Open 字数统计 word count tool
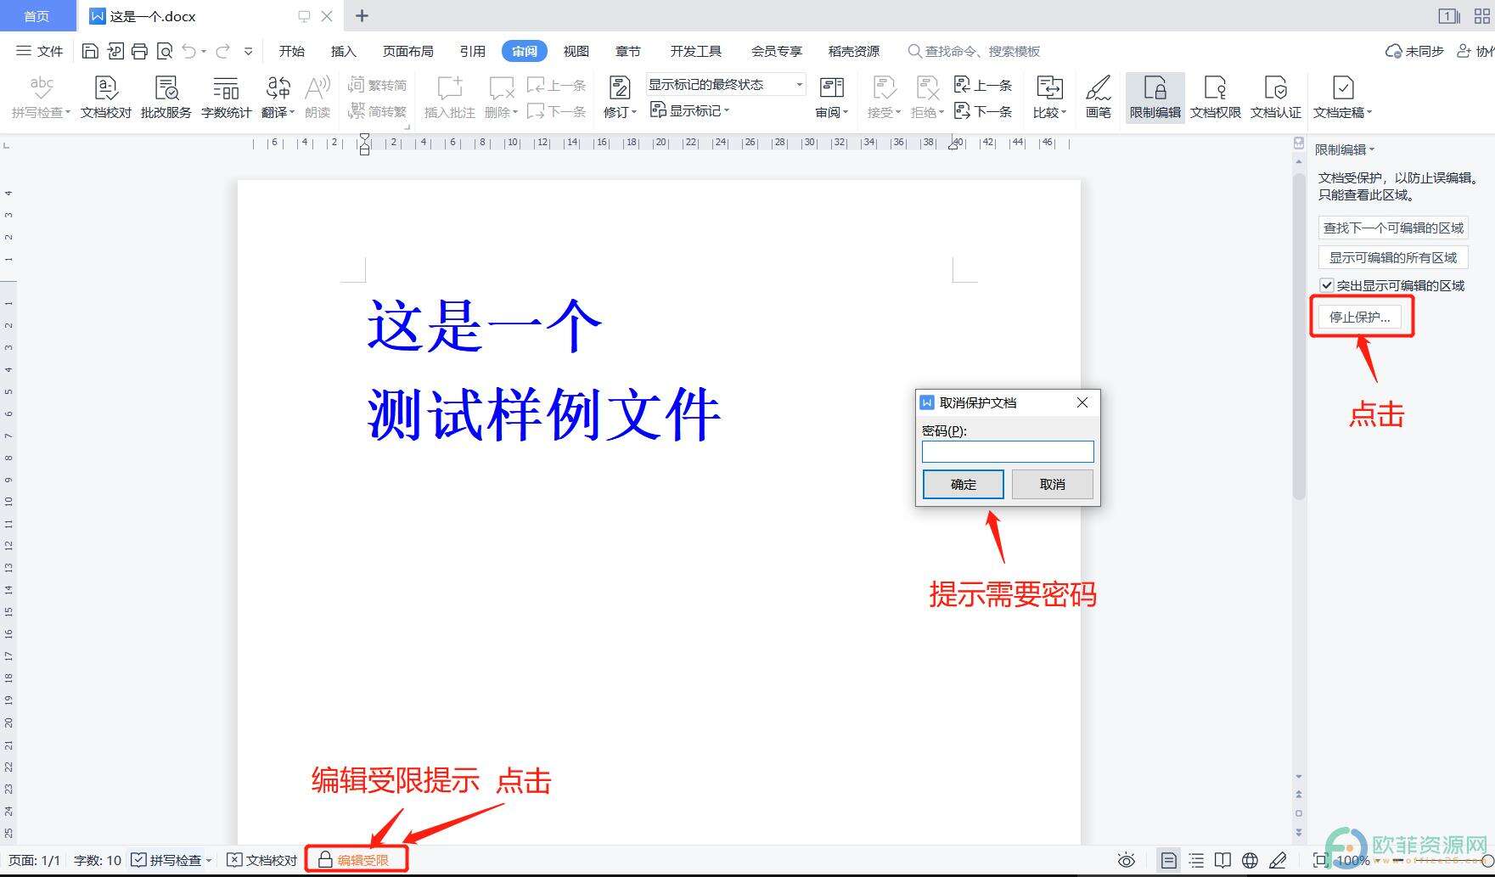The height and width of the screenshot is (877, 1495). [x=226, y=97]
